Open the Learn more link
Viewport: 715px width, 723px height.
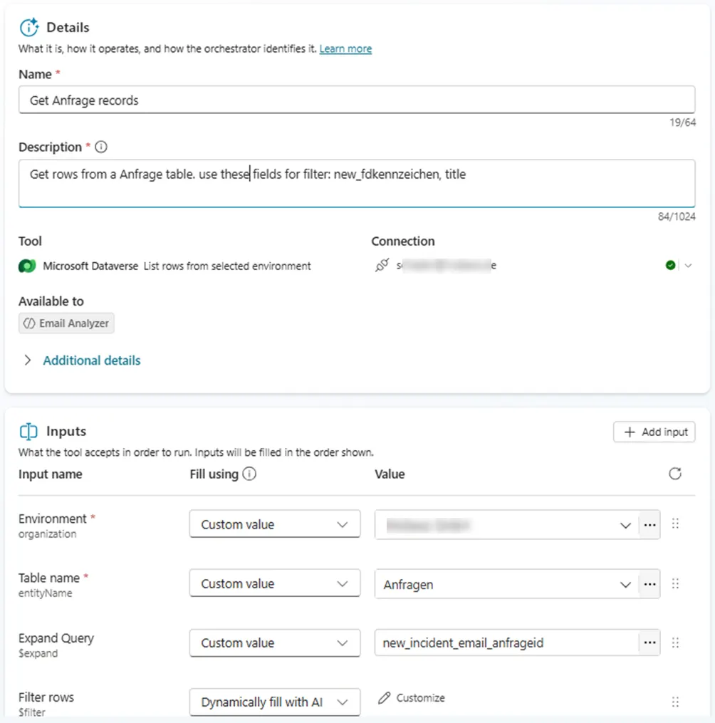[345, 49]
